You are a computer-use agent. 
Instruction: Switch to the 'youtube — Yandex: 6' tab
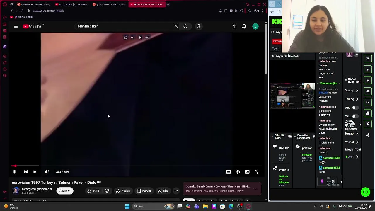click(x=109, y=4)
